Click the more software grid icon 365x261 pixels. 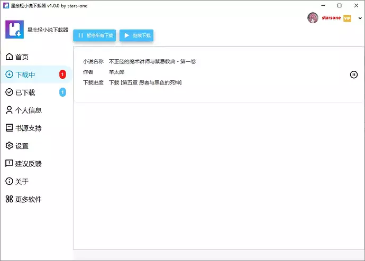point(9,199)
